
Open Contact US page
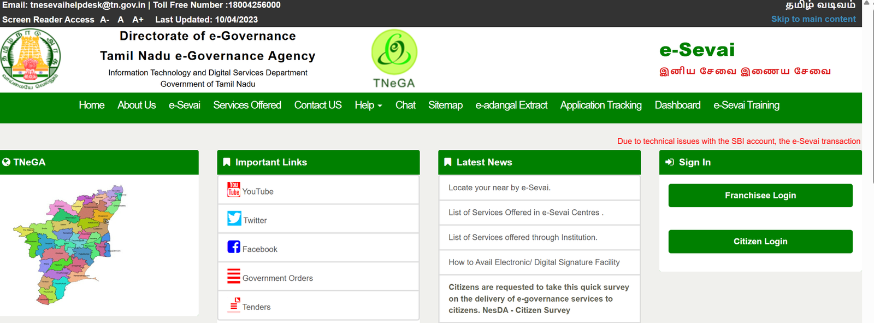pyautogui.click(x=318, y=105)
